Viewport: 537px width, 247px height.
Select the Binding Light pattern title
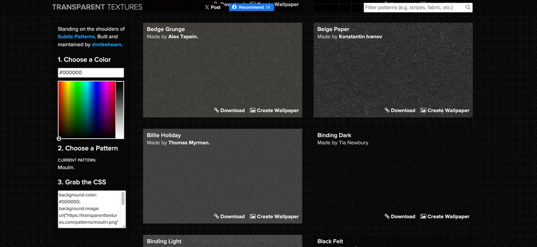coord(164,242)
